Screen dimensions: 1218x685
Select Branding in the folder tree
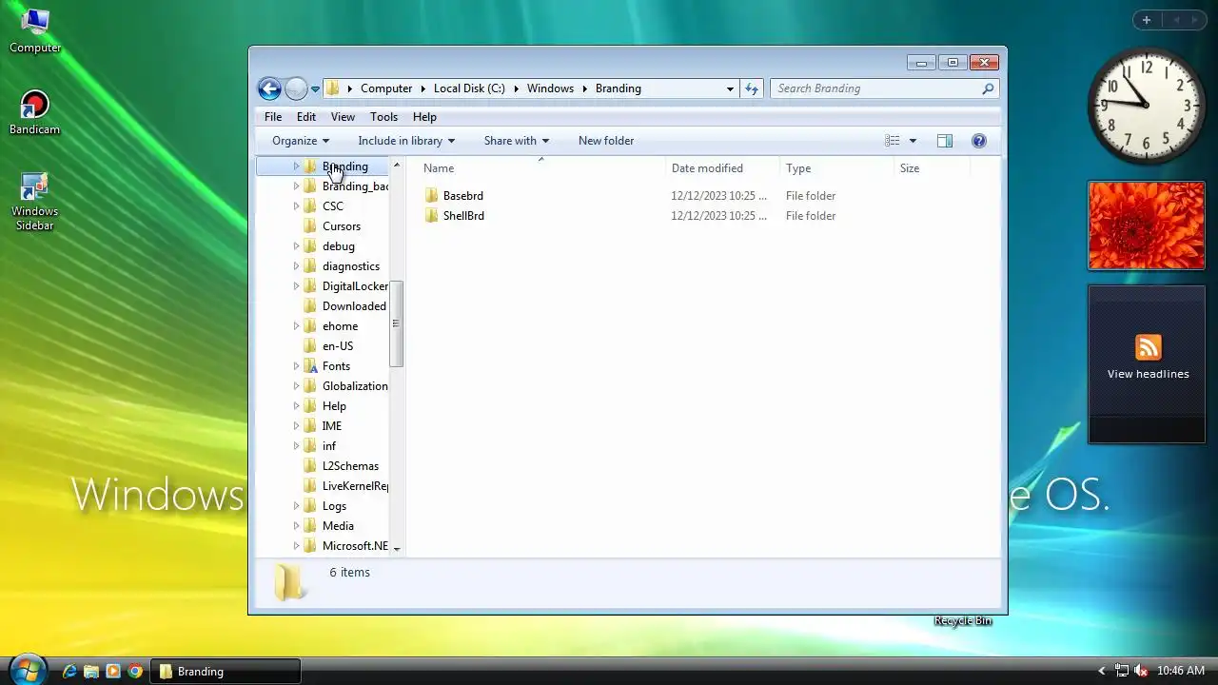(344, 166)
